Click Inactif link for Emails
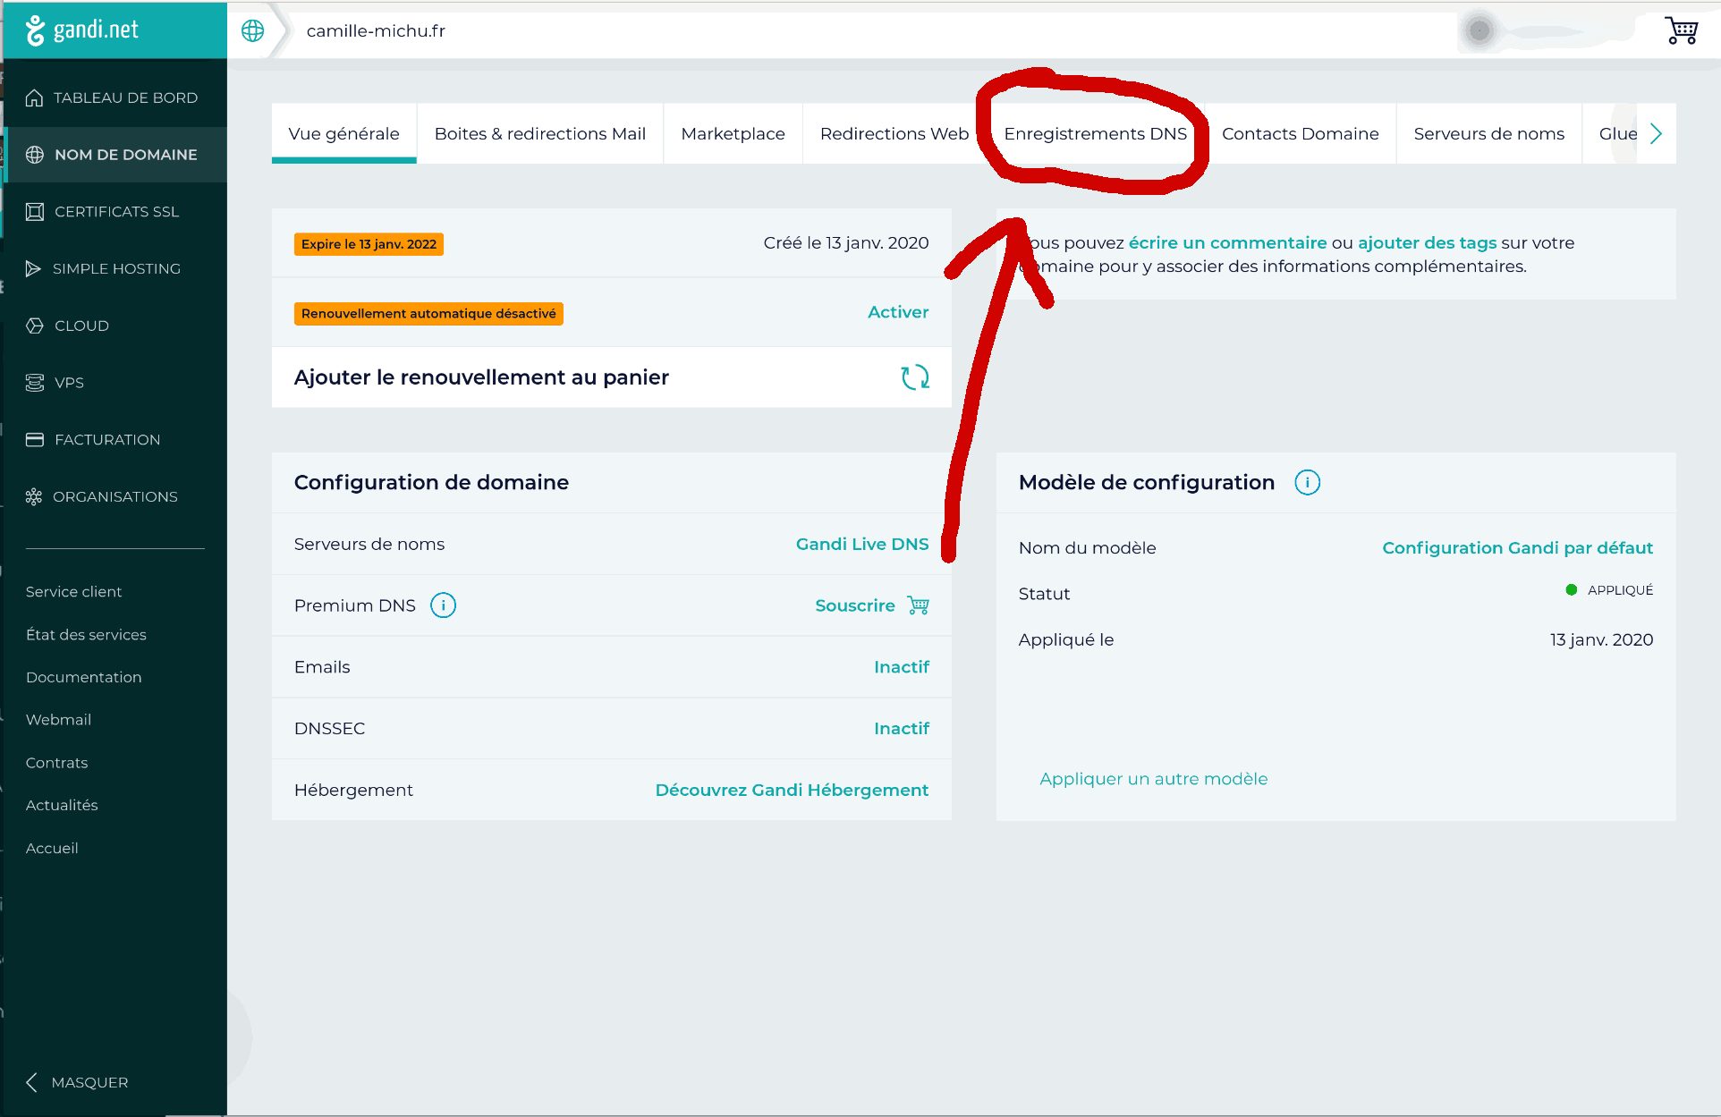This screenshot has height=1117, width=1721. point(902,667)
